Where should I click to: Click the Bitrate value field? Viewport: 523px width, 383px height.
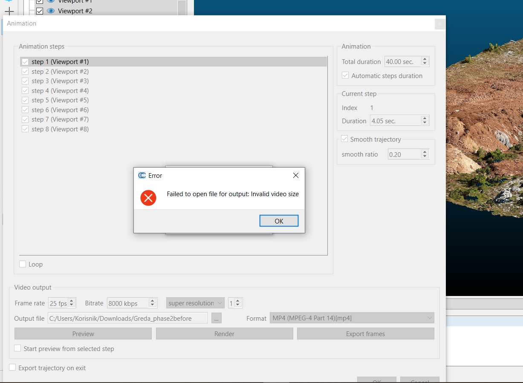point(128,303)
